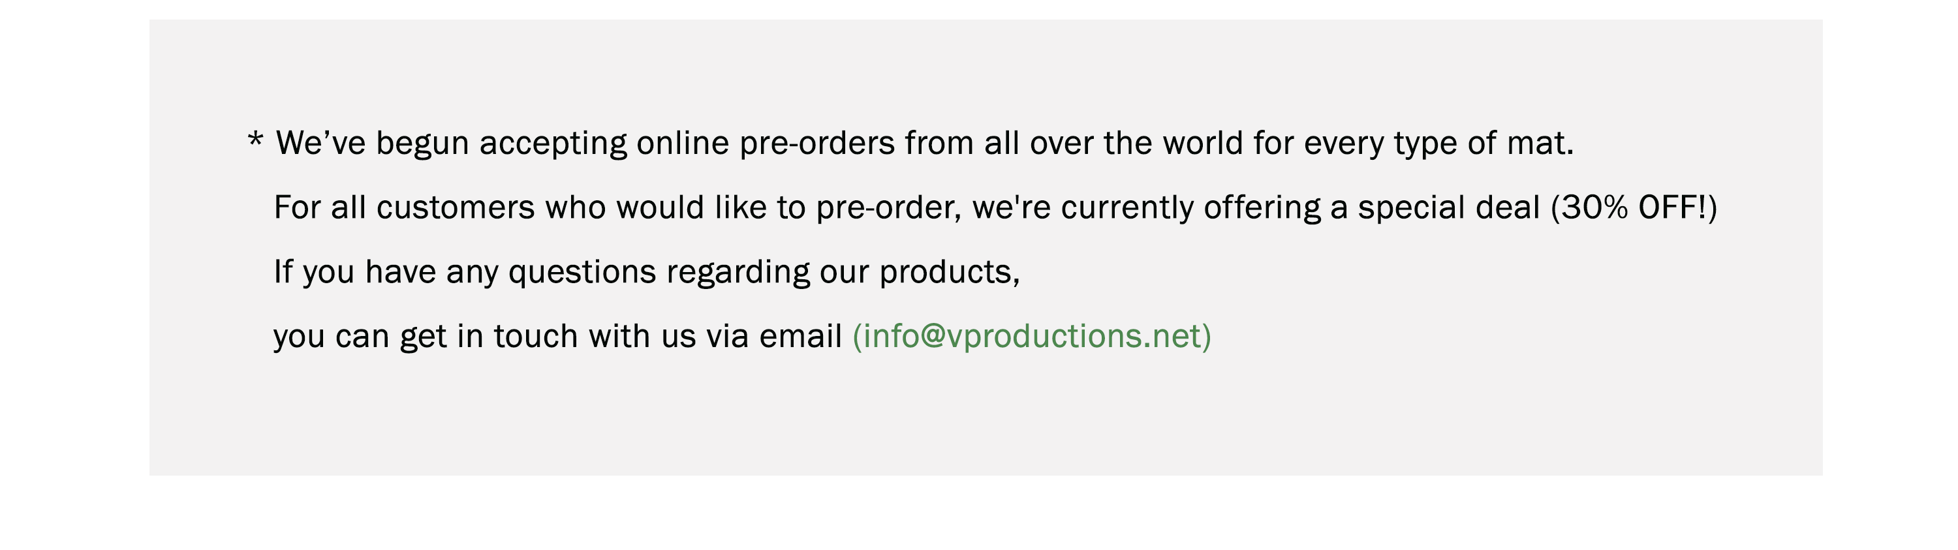The height and width of the screenshot is (550, 1958).
Task: Click the word "accepting" in first line
Action: [x=553, y=144]
